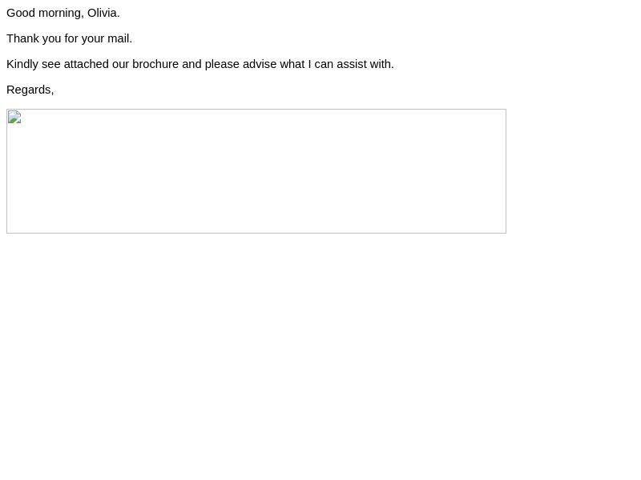Click the word 'your' in the second line
Viewport: 641px width, 480px height.
point(93,39)
